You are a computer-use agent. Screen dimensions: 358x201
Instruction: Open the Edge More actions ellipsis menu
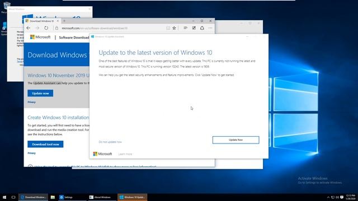click(x=210, y=28)
